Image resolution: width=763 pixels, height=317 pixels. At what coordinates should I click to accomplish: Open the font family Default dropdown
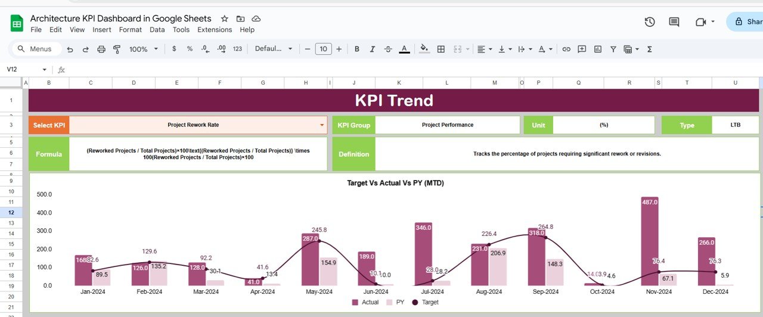coord(274,49)
